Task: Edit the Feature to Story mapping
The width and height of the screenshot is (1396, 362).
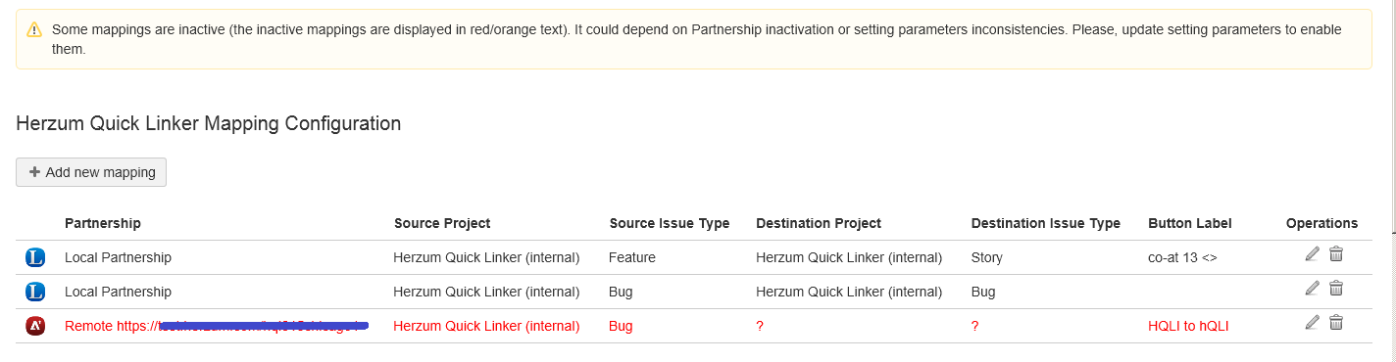Action: 1313,254
